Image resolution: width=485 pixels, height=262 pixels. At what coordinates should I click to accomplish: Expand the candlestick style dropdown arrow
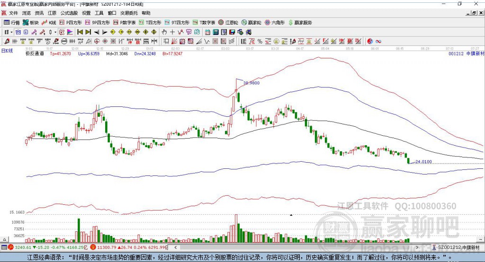pyautogui.click(x=55, y=32)
